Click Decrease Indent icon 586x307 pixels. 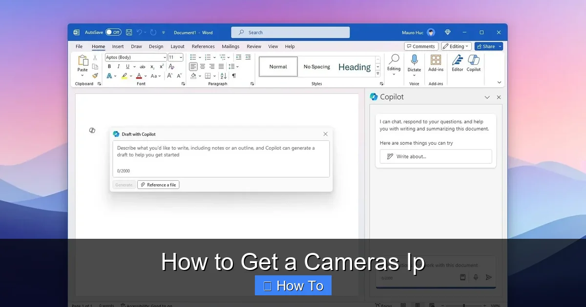238,58
